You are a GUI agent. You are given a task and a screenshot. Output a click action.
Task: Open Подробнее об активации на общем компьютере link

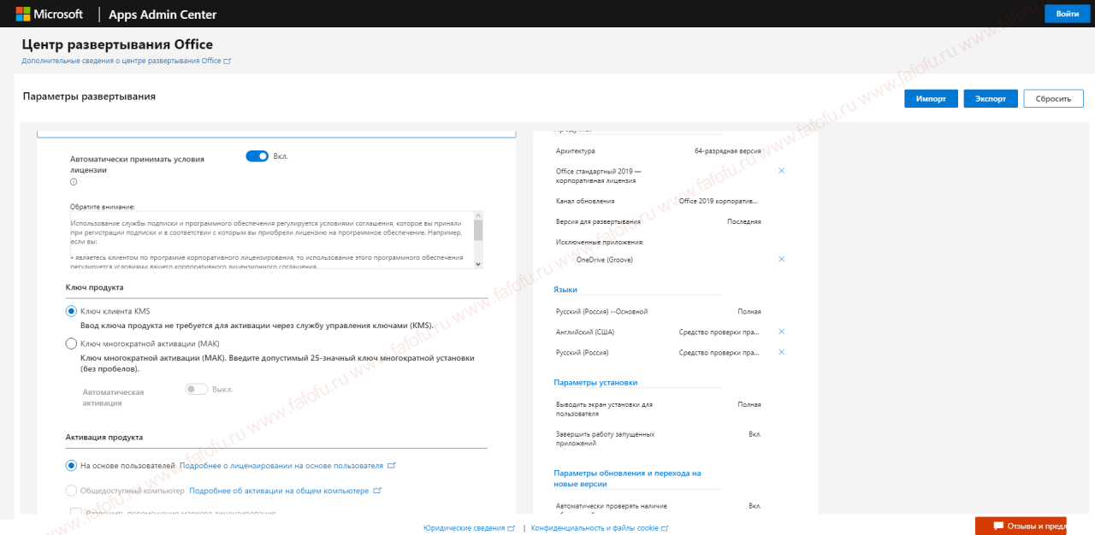(285, 491)
